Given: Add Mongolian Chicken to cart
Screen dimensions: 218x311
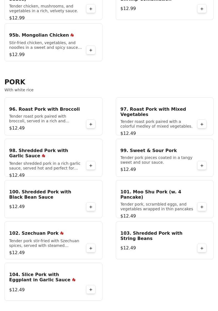Looking at the screenshot, I should pos(91,50).
